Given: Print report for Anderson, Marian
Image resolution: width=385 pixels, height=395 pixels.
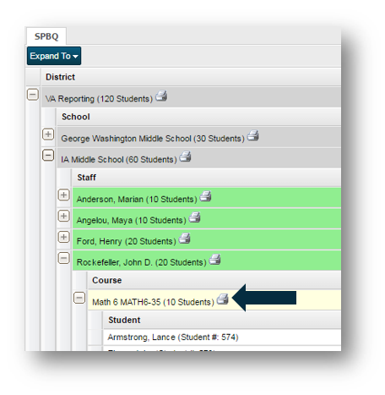Looking at the screenshot, I should click(x=205, y=196).
